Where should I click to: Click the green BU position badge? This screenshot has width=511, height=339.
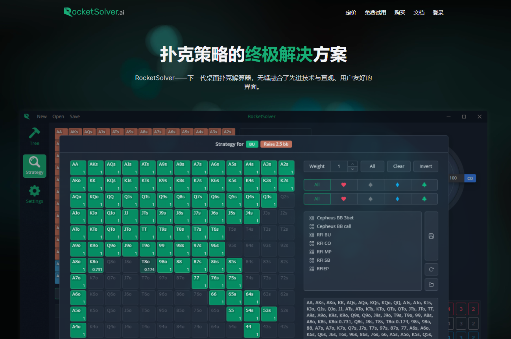(252, 144)
